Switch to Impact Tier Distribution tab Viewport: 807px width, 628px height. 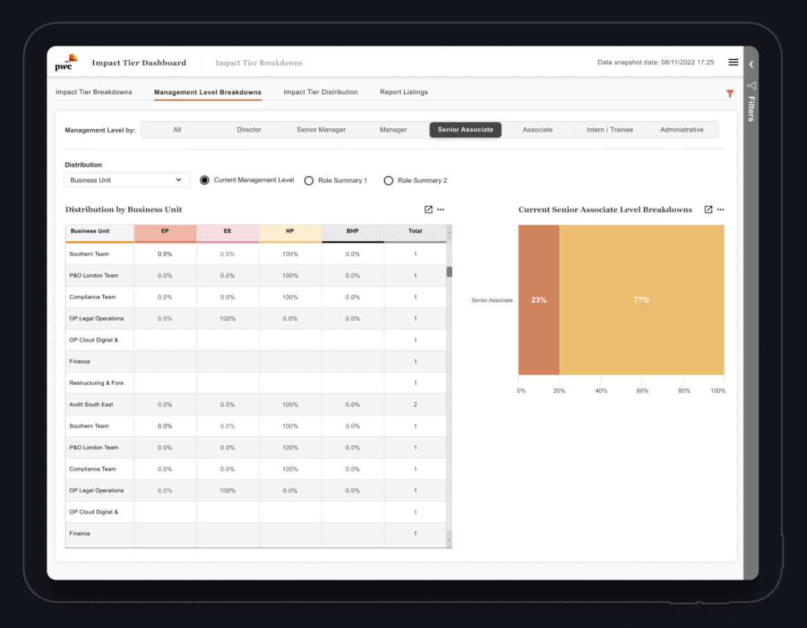point(320,92)
